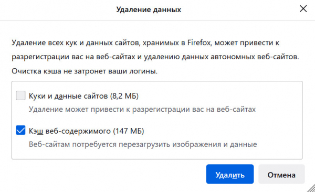Click the Отмена button
The image size is (315, 192).
281,174
